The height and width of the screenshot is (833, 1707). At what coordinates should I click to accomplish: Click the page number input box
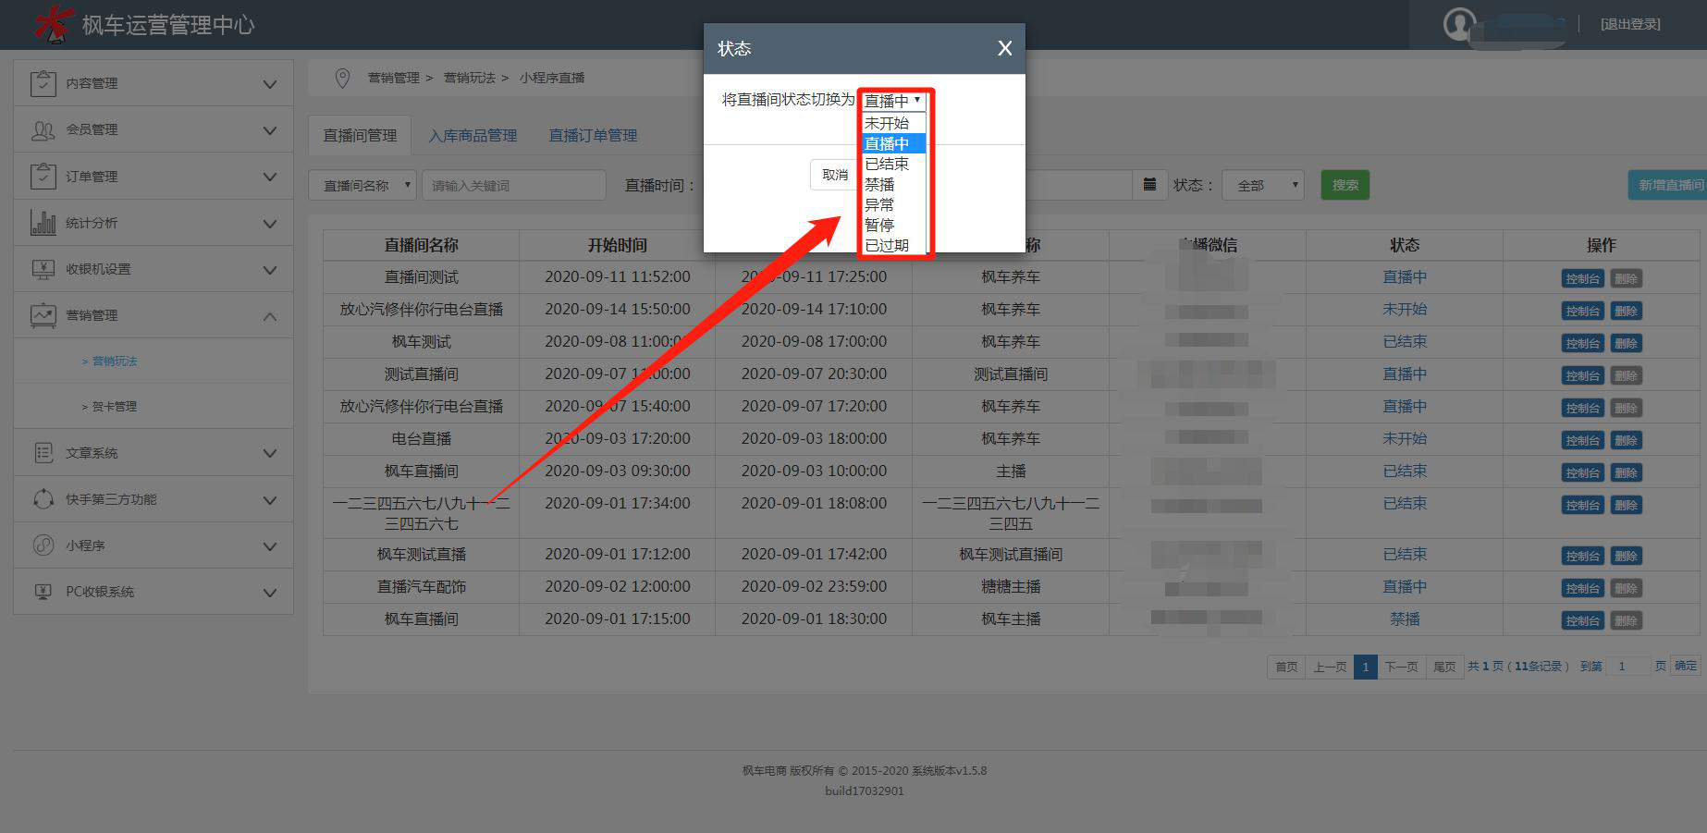coord(1628,666)
